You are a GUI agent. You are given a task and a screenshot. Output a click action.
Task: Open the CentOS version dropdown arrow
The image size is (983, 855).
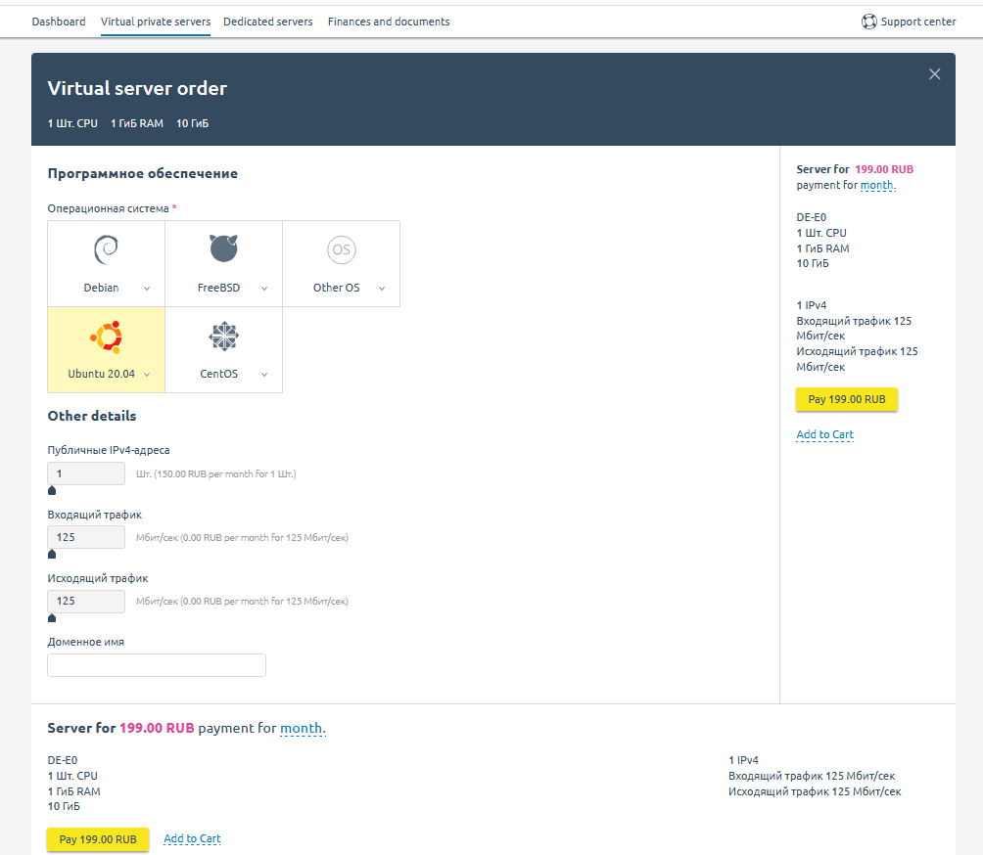click(x=264, y=375)
